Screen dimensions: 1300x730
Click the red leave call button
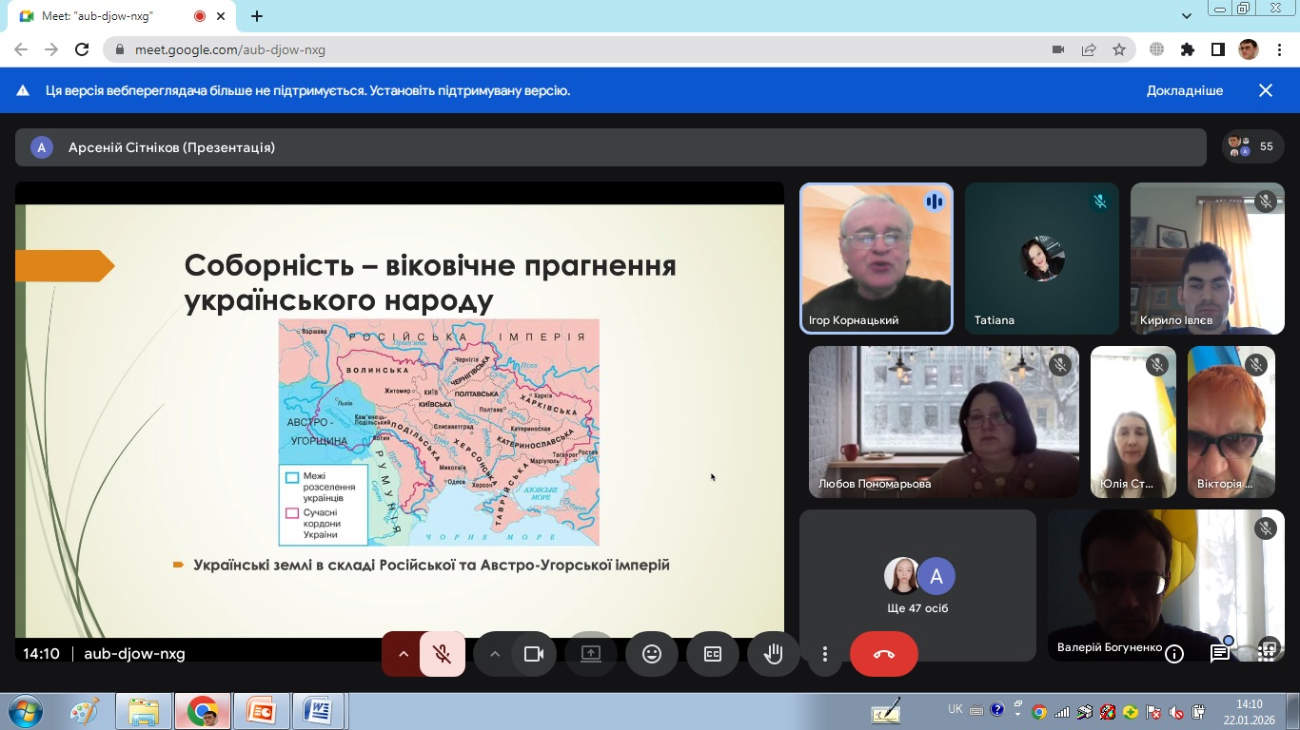click(x=883, y=654)
